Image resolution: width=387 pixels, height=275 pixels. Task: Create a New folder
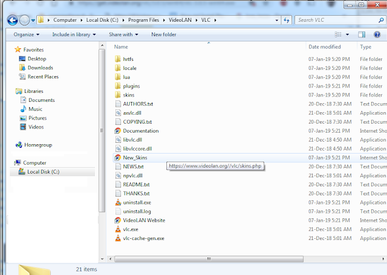[164, 34]
